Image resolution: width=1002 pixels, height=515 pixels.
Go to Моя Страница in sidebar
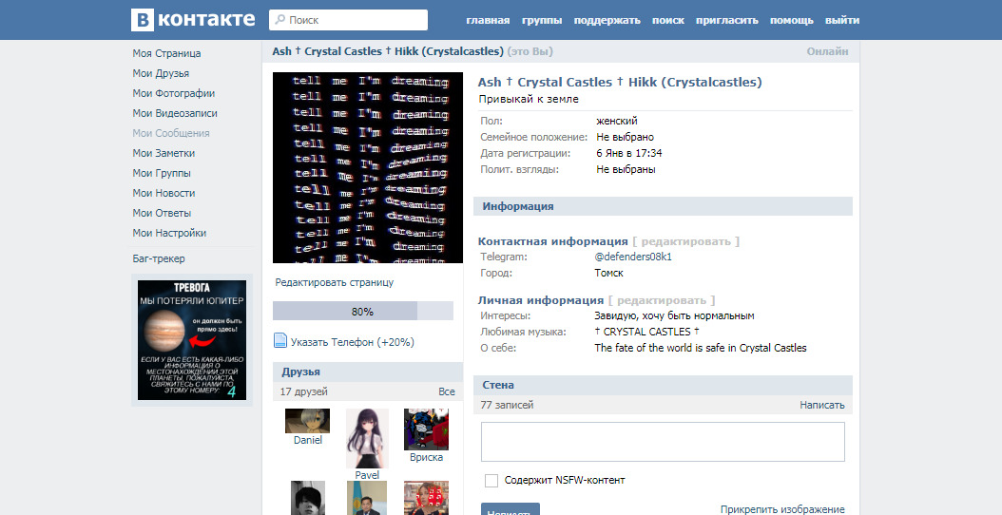pyautogui.click(x=166, y=53)
